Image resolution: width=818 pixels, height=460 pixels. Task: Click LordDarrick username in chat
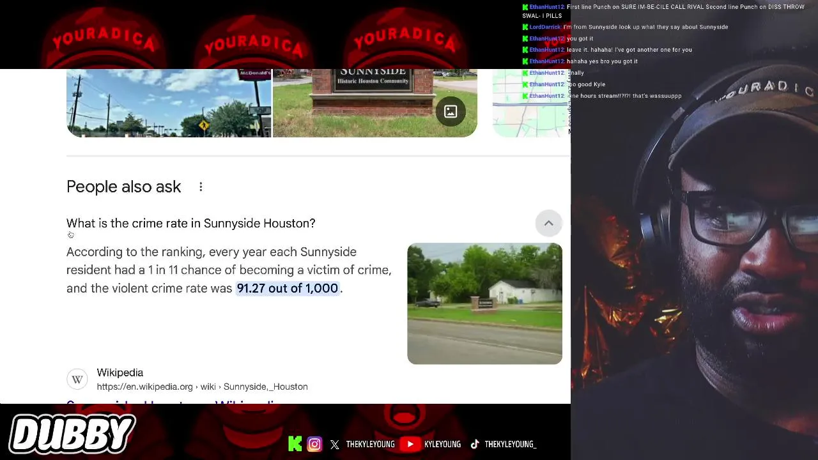point(545,27)
